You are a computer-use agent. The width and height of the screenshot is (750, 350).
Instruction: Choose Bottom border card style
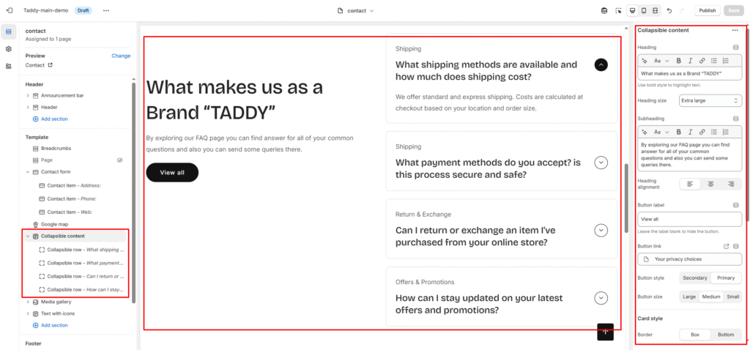click(726, 335)
